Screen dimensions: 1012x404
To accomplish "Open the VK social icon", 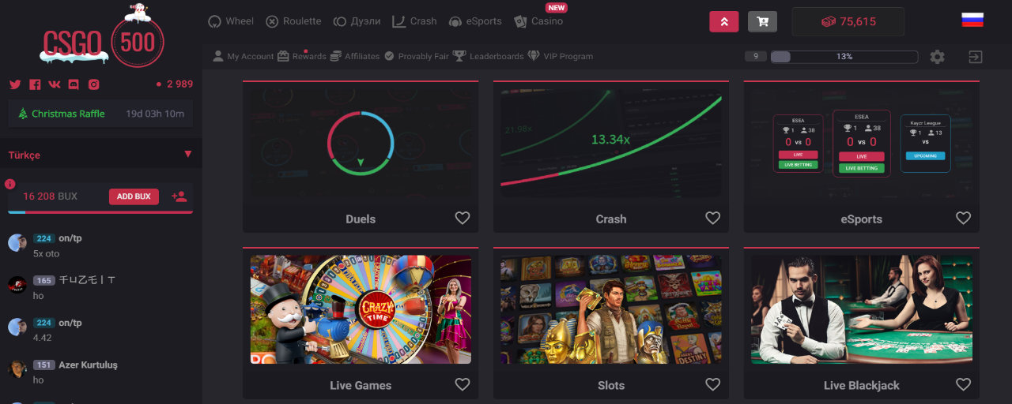I will 55,84.
